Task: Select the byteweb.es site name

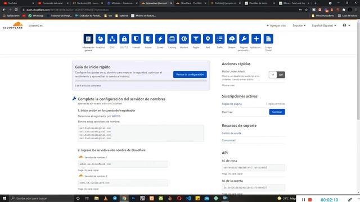Action: [35, 26]
